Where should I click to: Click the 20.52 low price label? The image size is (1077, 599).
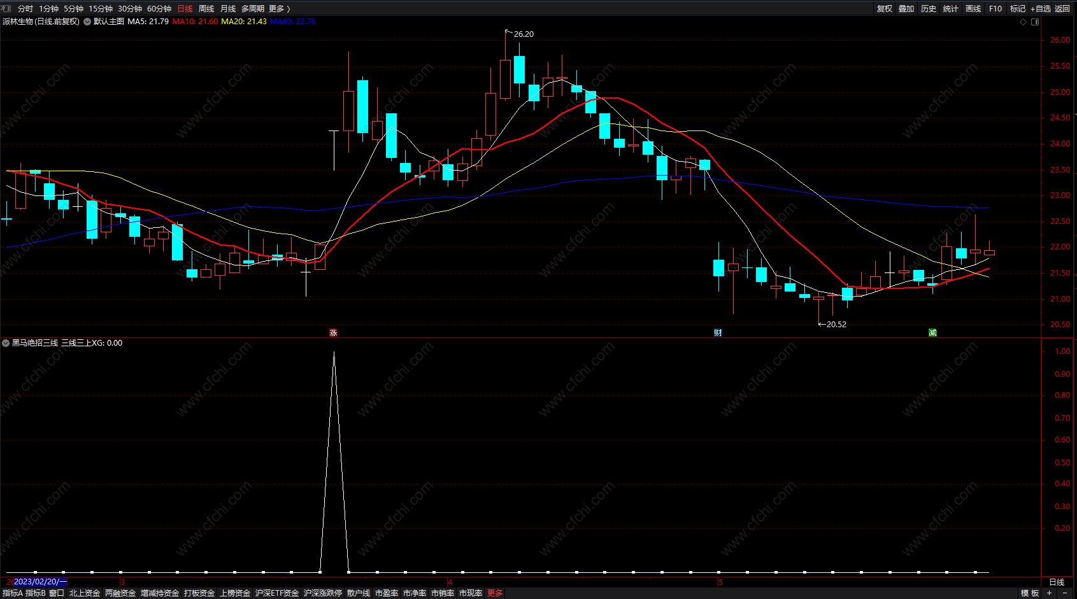[836, 325]
